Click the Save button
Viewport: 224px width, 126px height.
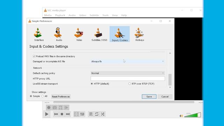point(149,97)
